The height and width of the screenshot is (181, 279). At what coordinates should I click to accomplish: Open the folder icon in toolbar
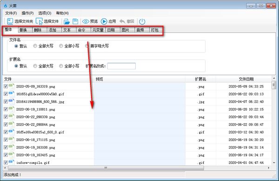(66, 21)
